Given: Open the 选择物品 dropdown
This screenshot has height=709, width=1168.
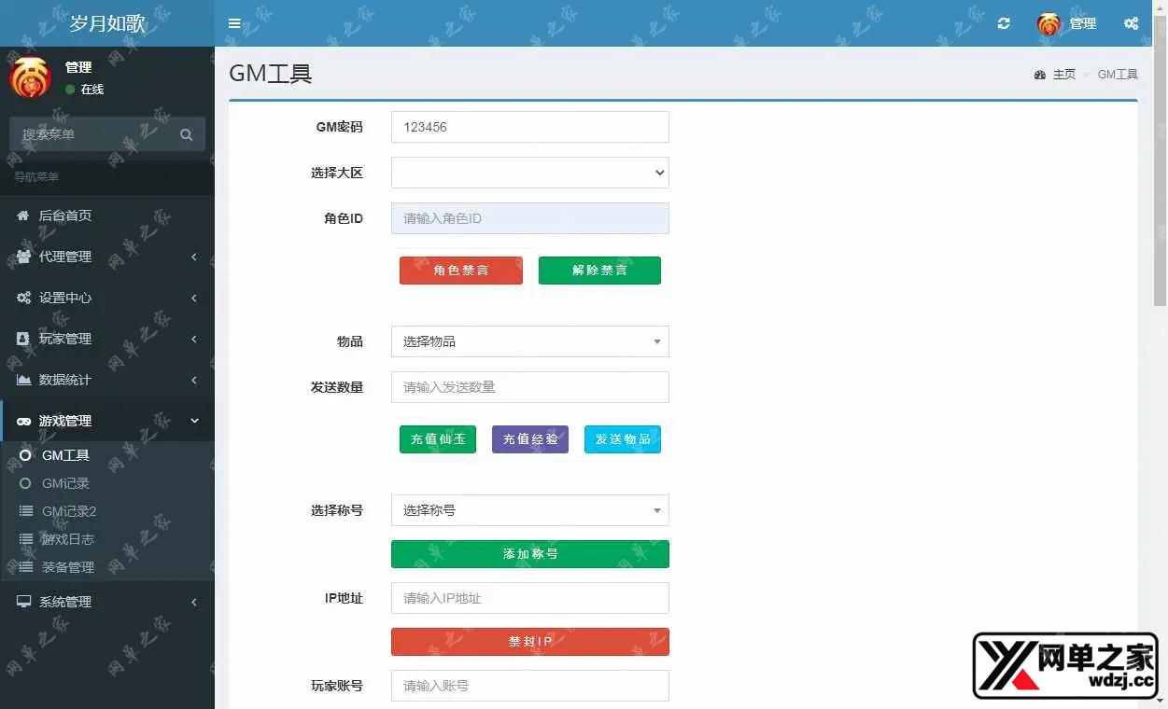Looking at the screenshot, I should [x=529, y=341].
